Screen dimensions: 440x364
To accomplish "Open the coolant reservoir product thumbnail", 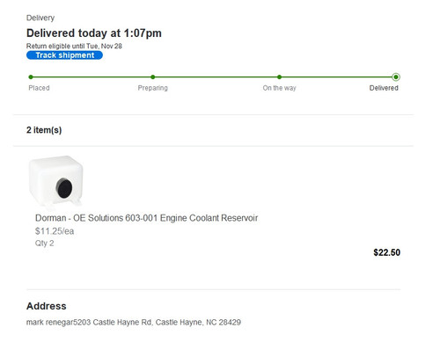I will point(55,181).
